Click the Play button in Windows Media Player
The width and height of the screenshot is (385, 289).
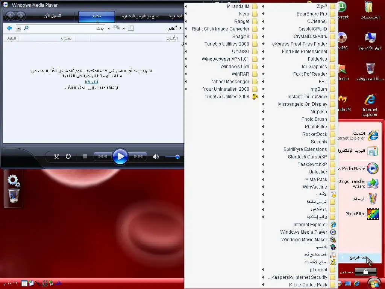120,156
